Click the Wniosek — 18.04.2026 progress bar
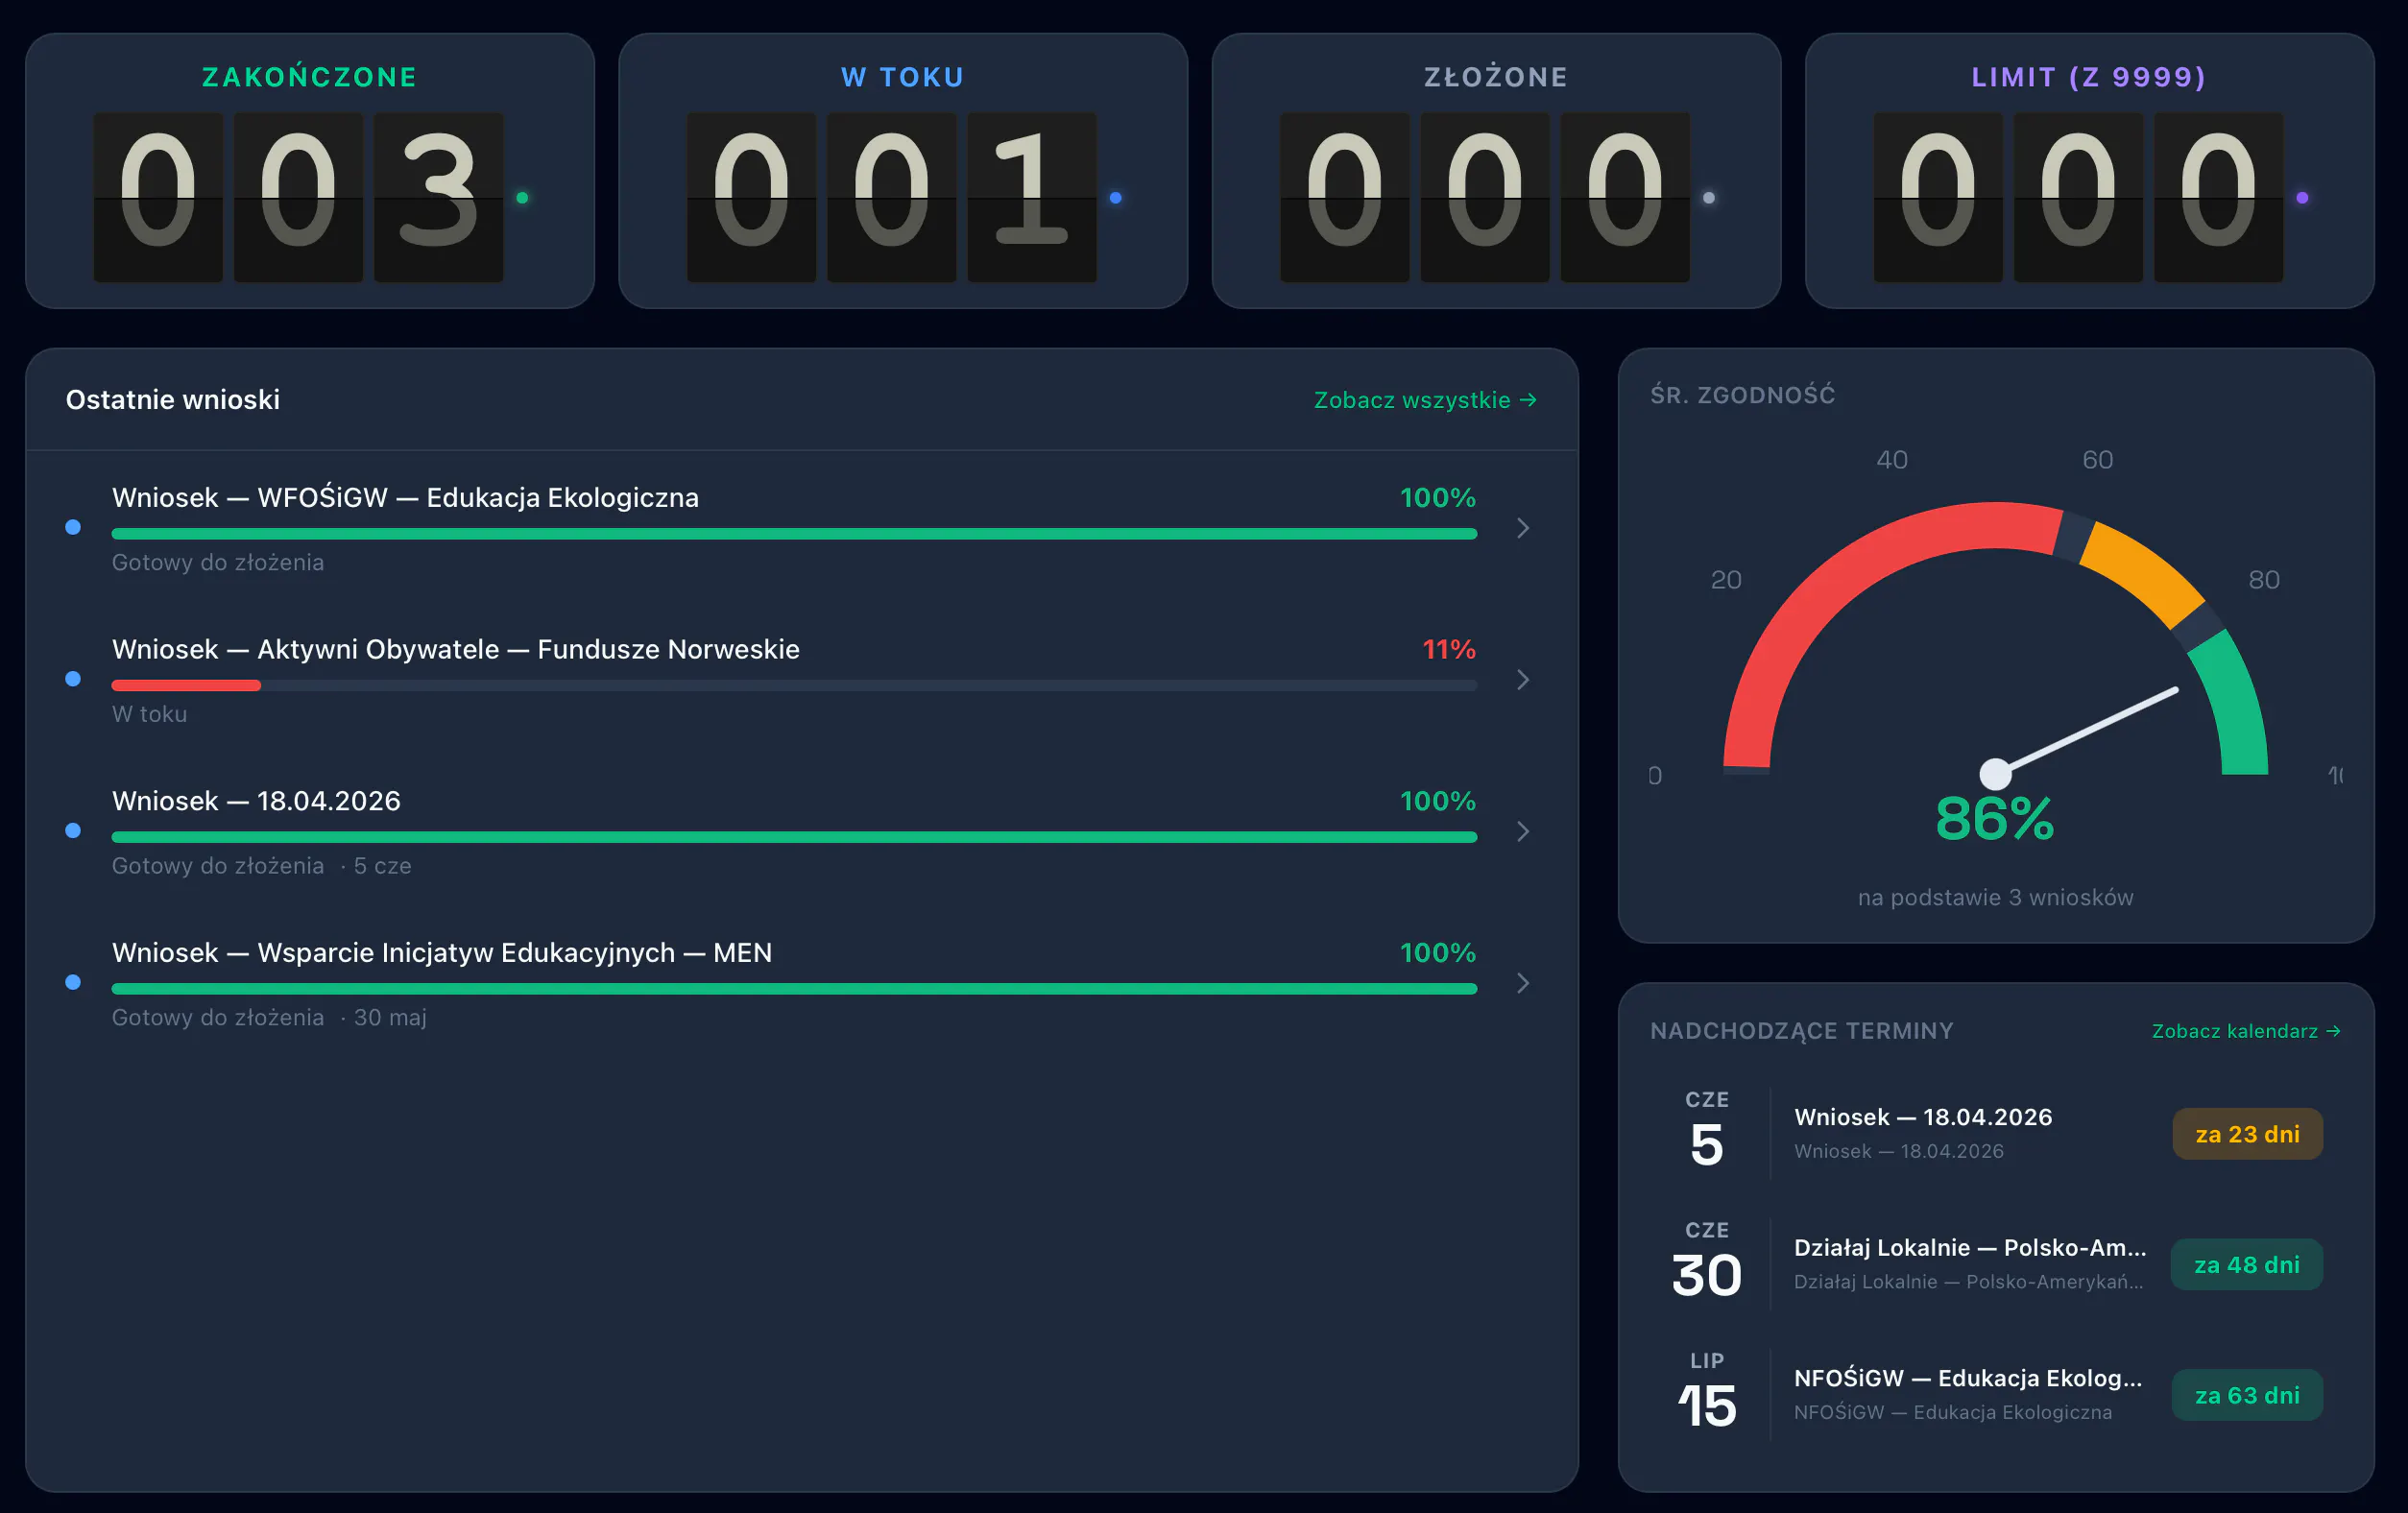Image resolution: width=2408 pixels, height=1513 pixels. click(x=794, y=837)
